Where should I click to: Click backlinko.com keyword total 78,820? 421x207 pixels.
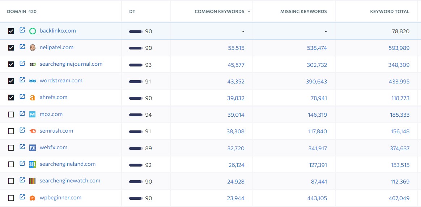(x=401, y=31)
